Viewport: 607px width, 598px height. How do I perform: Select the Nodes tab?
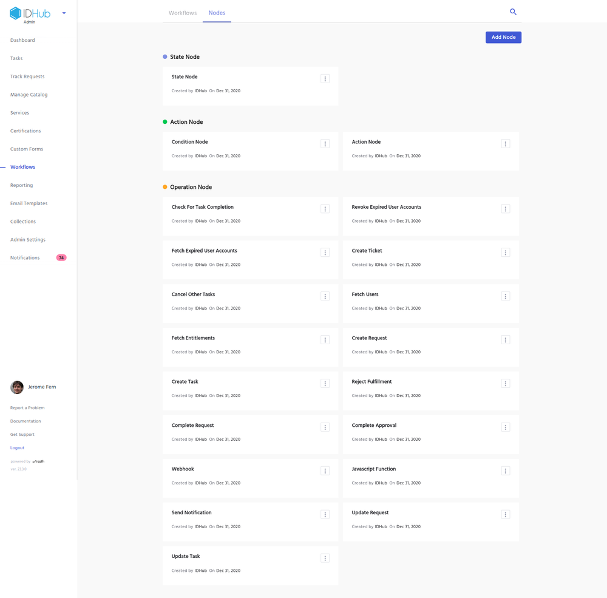coord(217,12)
